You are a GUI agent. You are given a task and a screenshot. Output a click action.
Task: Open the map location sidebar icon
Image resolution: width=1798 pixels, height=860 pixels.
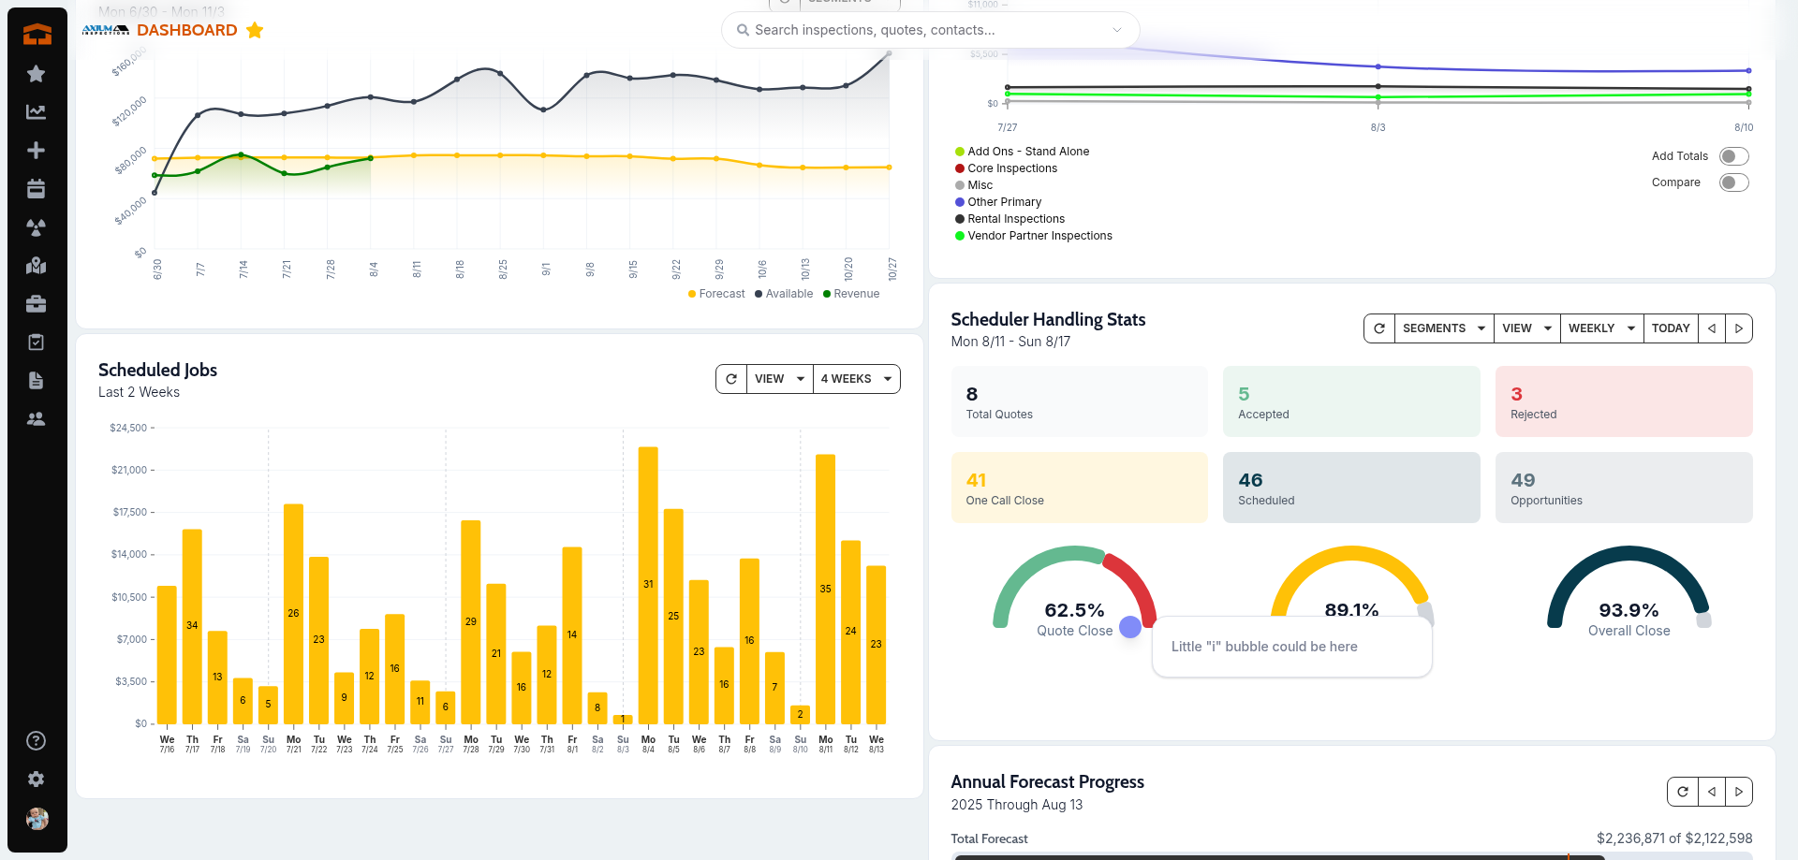tap(36, 266)
